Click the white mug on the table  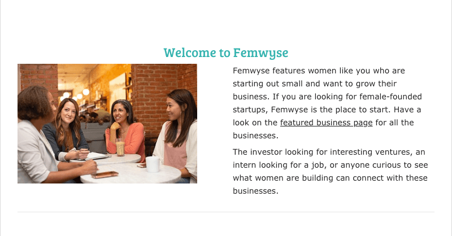[x=153, y=164]
